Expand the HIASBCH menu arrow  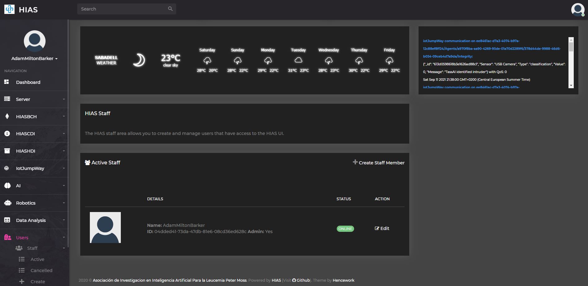[64, 117]
